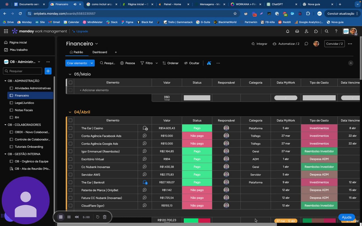Click the Upgrade link

coord(80,31)
